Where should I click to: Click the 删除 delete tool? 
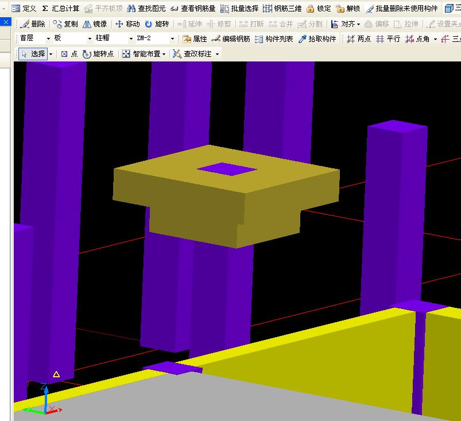33,24
